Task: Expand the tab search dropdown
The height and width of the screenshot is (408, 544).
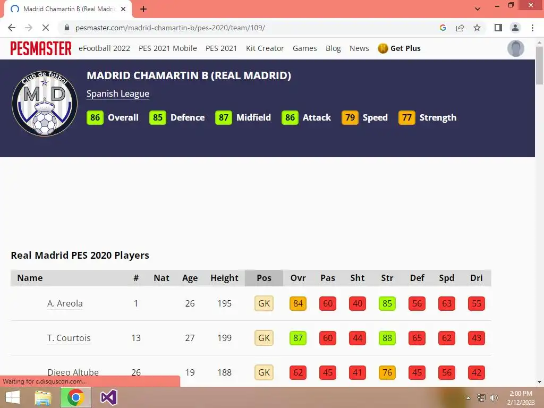Action: pyautogui.click(x=478, y=9)
